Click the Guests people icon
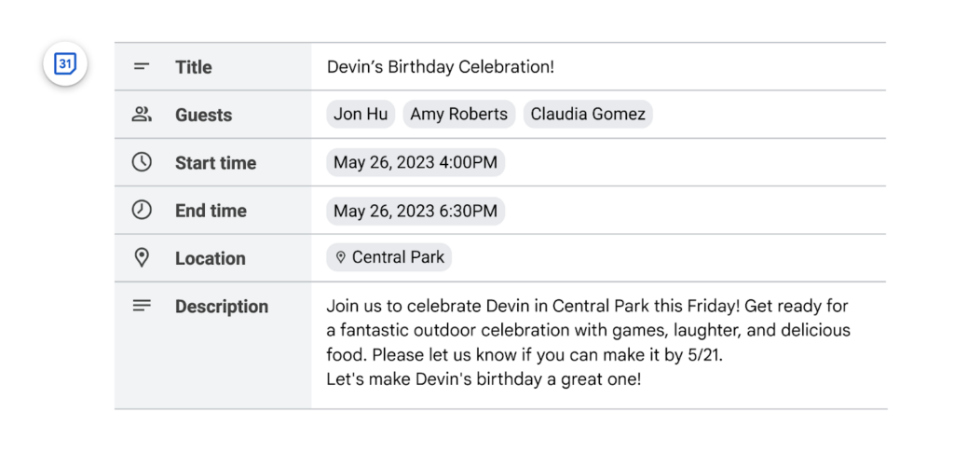The image size is (954, 467). (x=142, y=115)
